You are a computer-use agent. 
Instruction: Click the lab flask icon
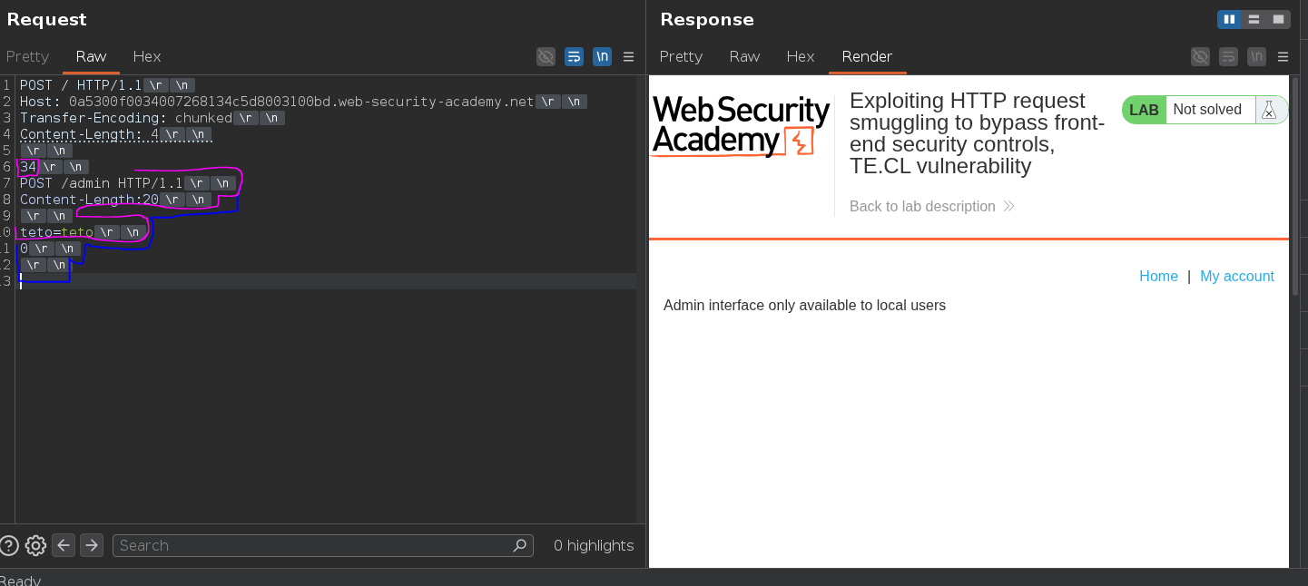[1269, 110]
